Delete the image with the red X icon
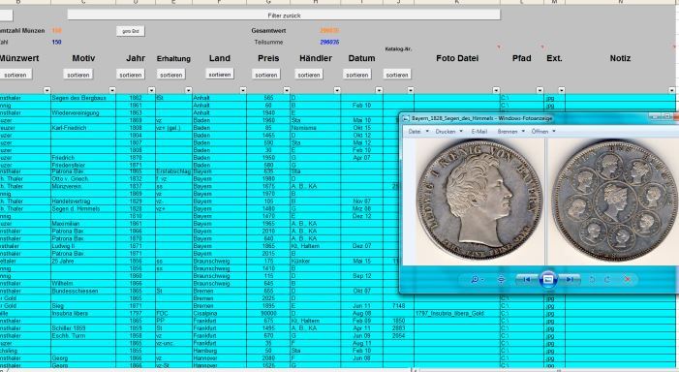The height and width of the screenshot is (372, 679). point(627,280)
